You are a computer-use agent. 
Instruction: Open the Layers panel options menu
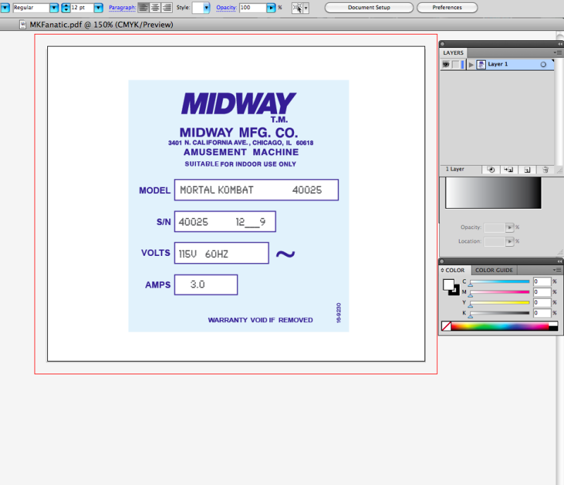pos(558,53)
